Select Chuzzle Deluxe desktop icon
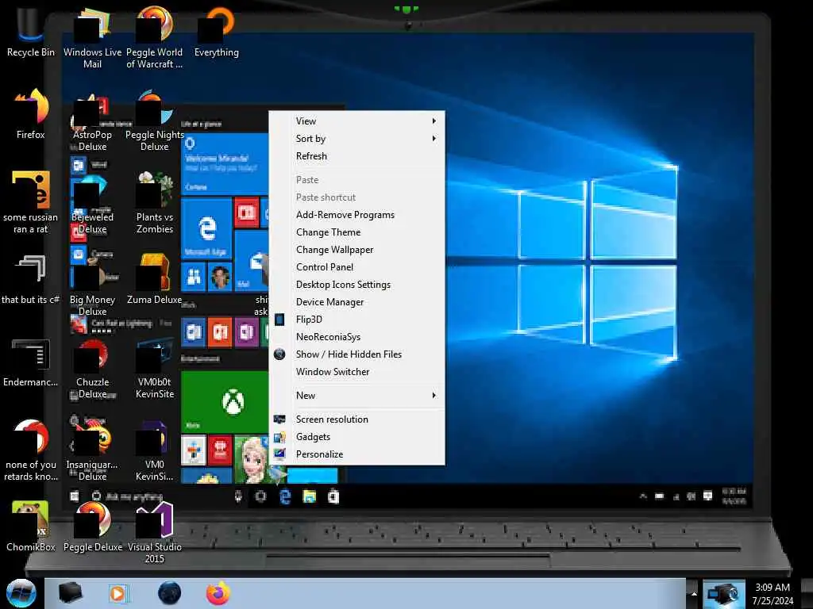Screen dimensions: 813x609 click(92, 368)
